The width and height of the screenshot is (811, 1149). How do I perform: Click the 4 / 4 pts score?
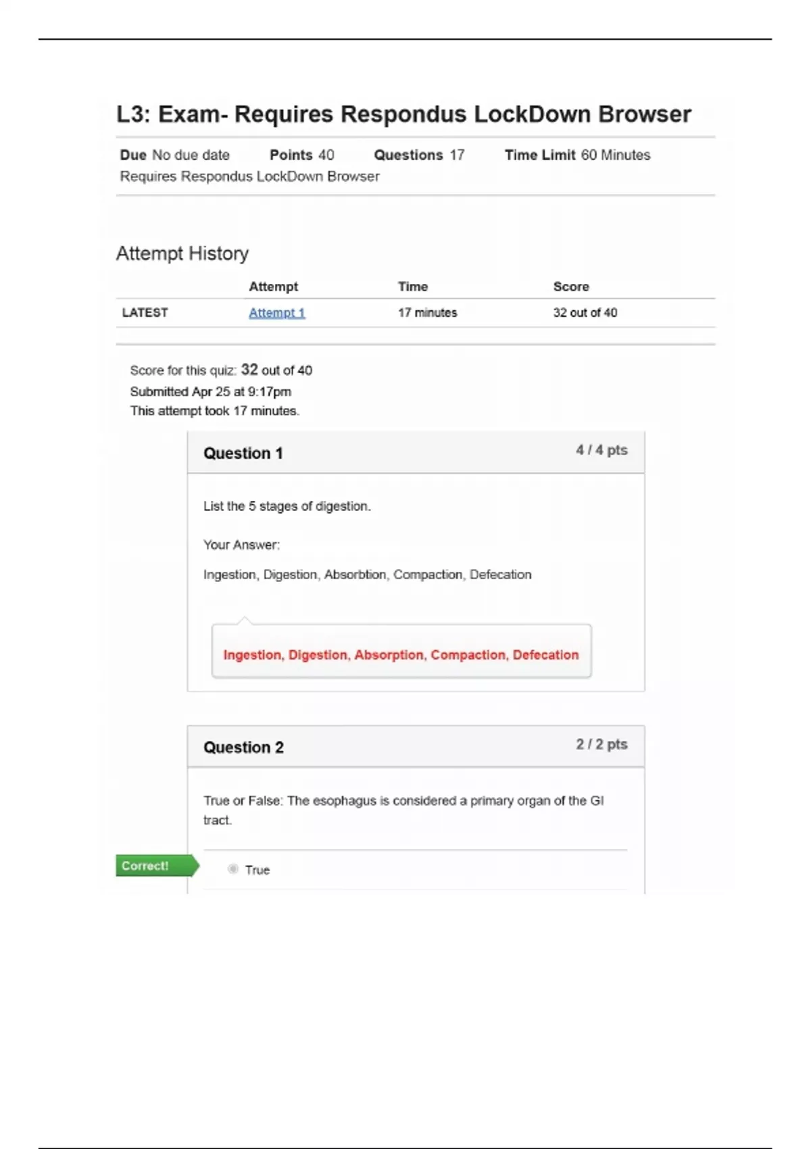tap(601, 450)
